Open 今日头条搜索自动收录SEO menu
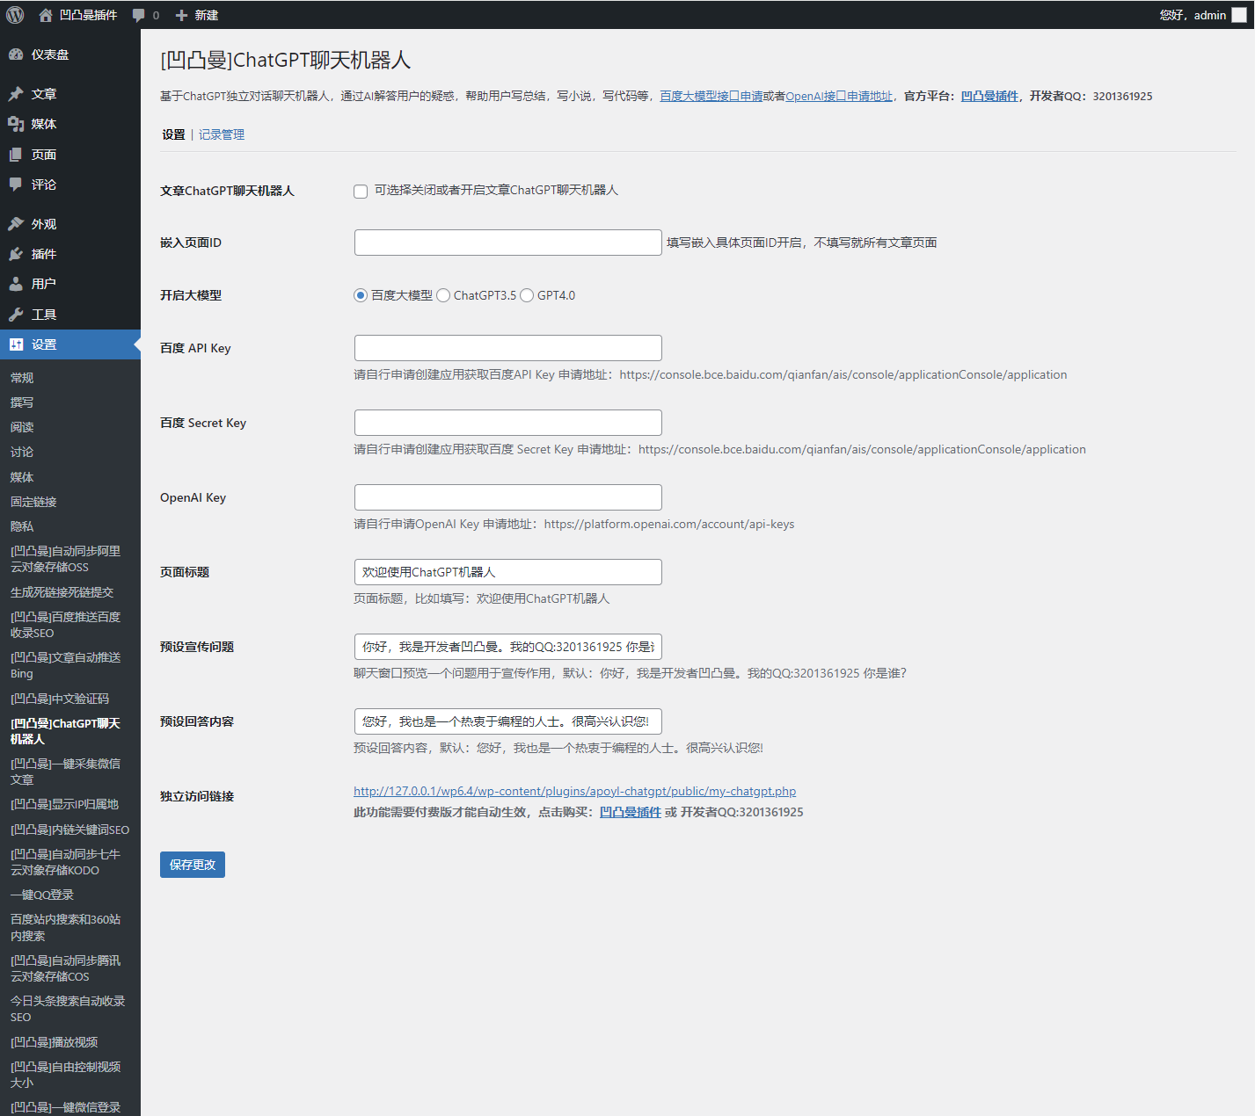1255x1116 pixels. [x=68, y=1009]
